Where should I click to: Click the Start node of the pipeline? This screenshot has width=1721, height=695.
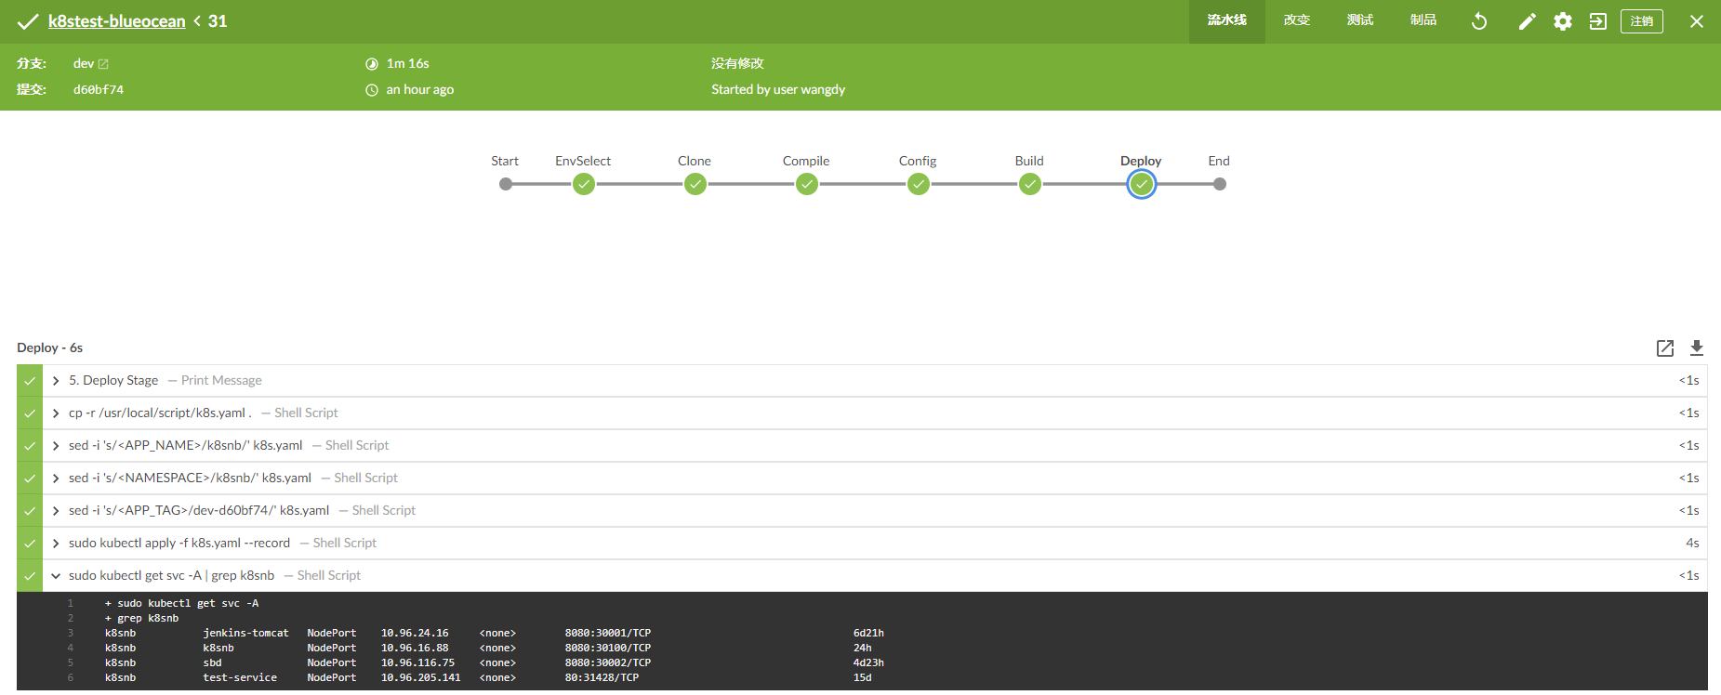pos(506,184)
